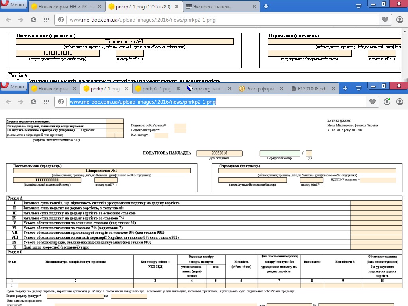Toggle the heart bookmark in the upper window
Image resolution: width=408 pixels, height=306 pixels.
[385, 20]
